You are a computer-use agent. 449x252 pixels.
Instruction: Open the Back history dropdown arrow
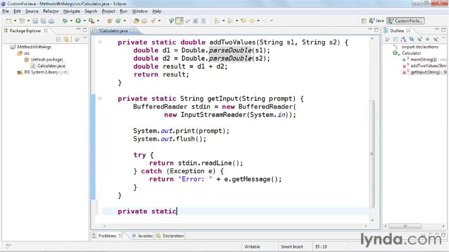[x=258, y=21]
